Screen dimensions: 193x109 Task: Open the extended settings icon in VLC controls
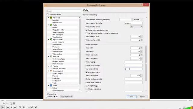(x=24, y=107)
